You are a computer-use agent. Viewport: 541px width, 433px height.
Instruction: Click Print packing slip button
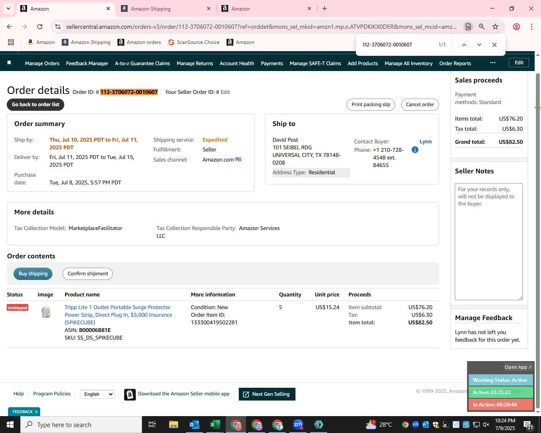[371, 104]
